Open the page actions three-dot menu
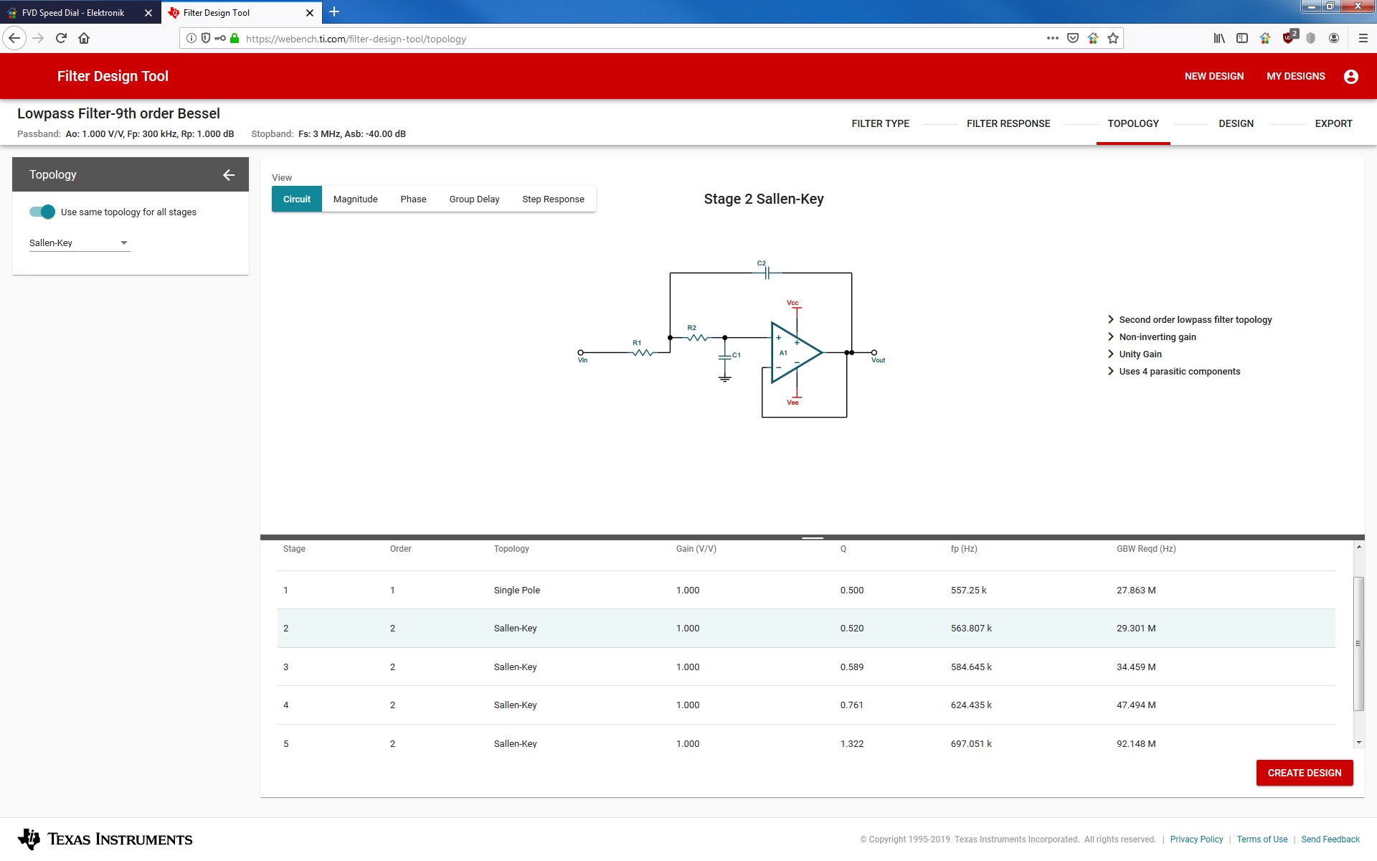The height and width of the screenshot is (861, 1377). (1052, 39)
